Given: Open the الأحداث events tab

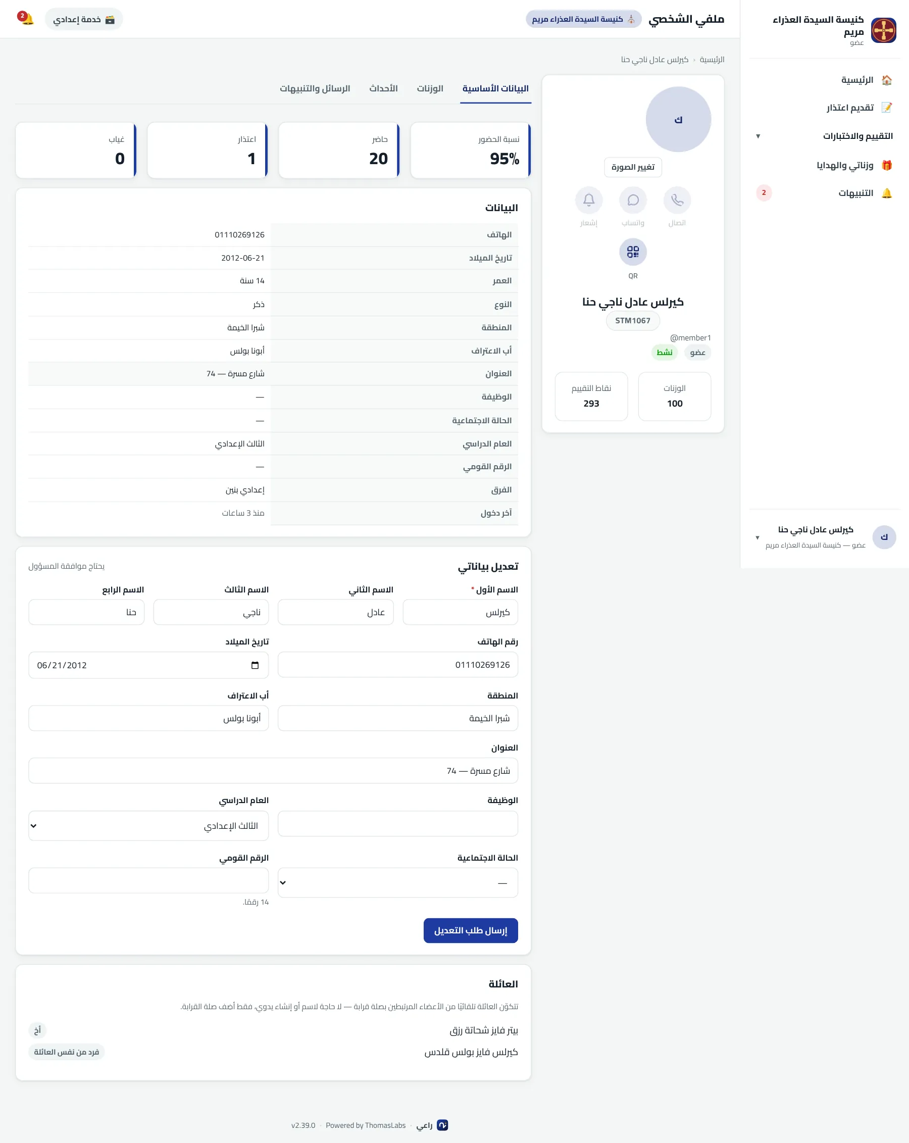Looking at the screenshot, I should (383, 88).
